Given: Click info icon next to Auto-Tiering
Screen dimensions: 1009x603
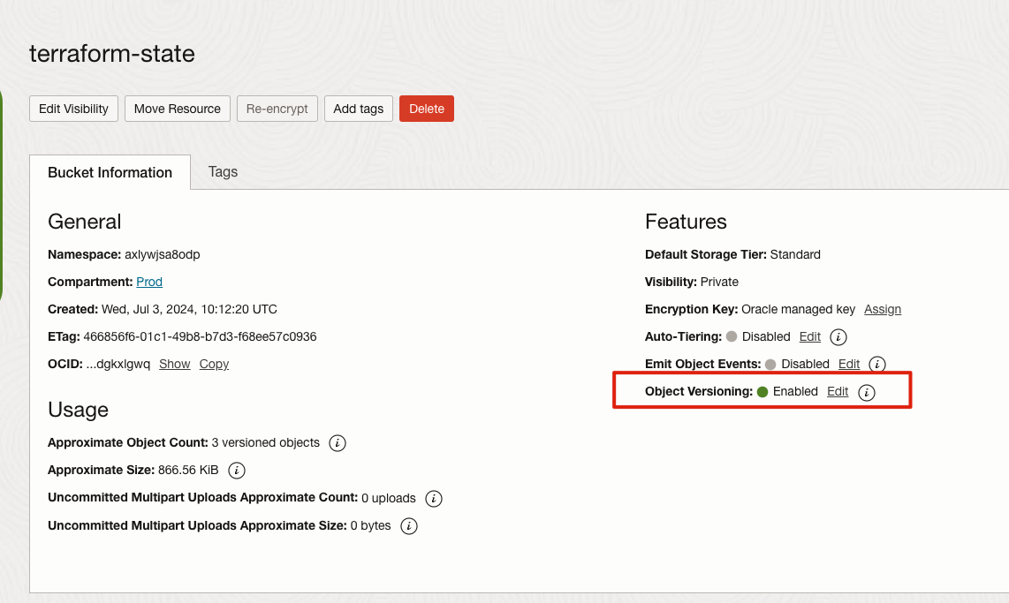Looking at the screenshot, I should coord(839,337).
